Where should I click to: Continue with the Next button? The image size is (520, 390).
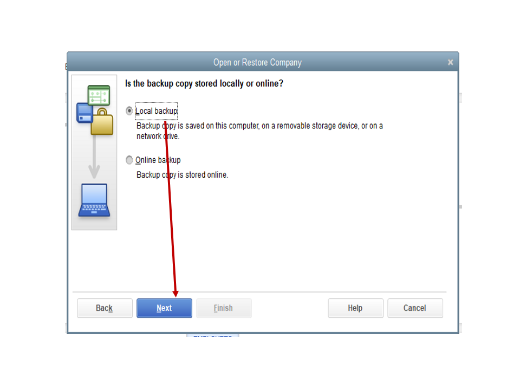click(x=164, y=308)
